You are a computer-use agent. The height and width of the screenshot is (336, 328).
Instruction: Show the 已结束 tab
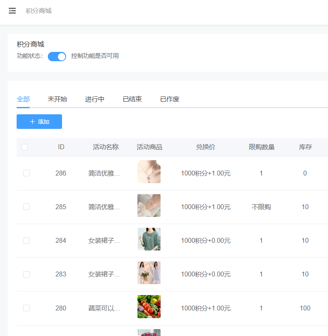pyautogui.click(x=132, y=99)
